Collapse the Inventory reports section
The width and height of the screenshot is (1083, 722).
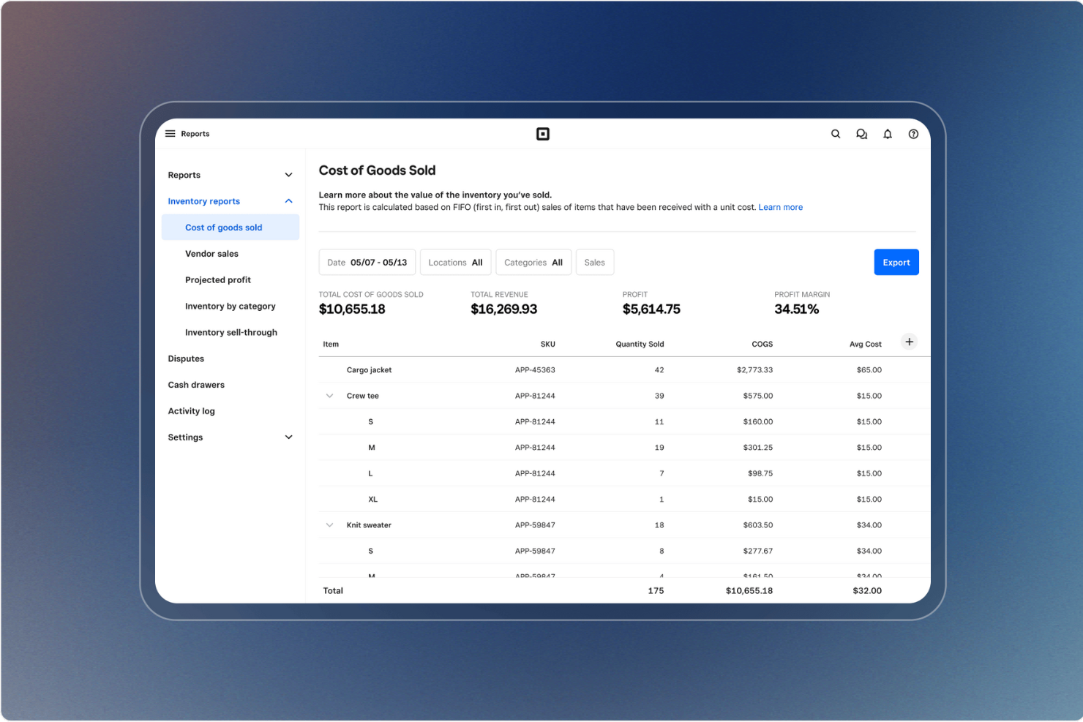[x=288, y=200]
